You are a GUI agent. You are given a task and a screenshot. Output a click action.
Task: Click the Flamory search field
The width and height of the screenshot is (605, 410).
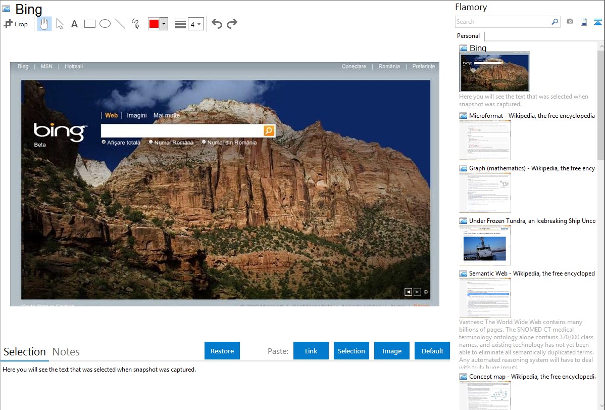502,22
